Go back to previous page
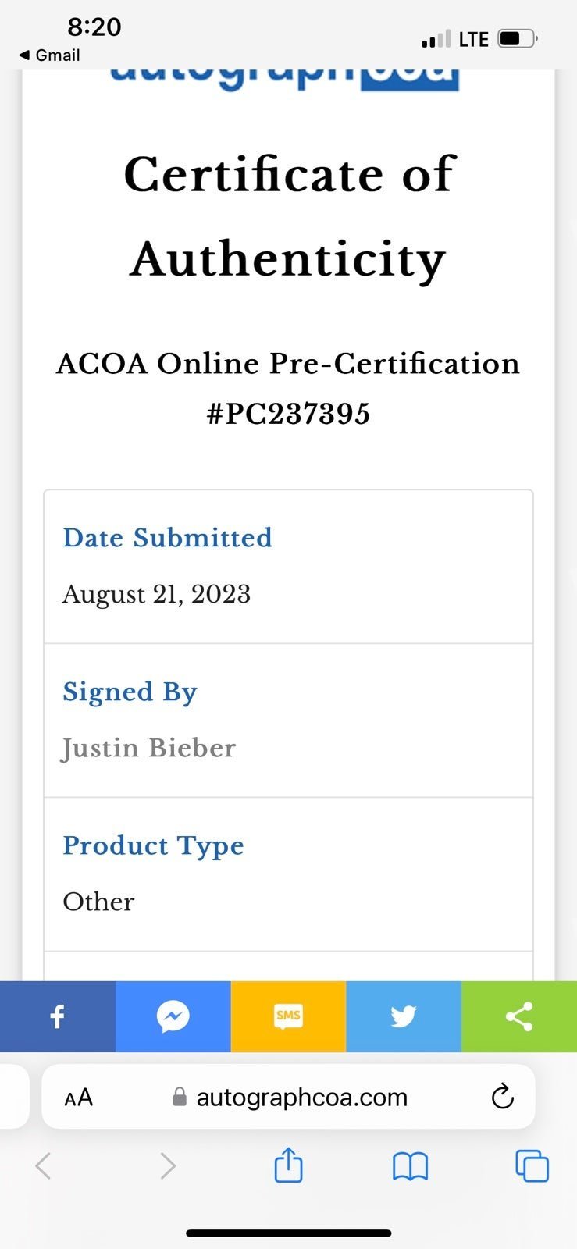The height and width of the screenshot is (1249, 577). pyautogui.click(x=44, y=1166)
